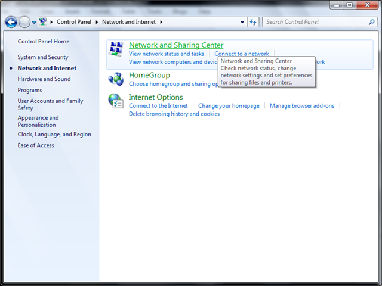The height and width of the screenshot is (286, 382).
Task: Click the Internet Options globe icon
Action: [116, 101]
